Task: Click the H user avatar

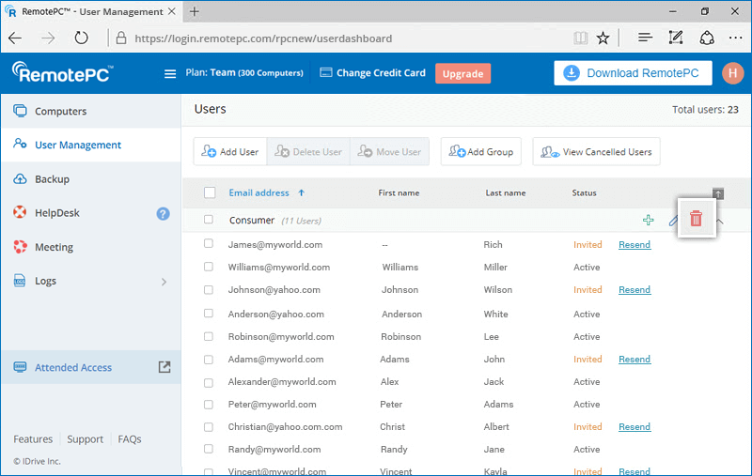Action: pos(732,73)
